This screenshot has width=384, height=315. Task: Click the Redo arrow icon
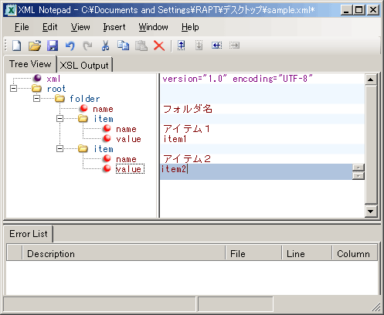pos(87,46)
